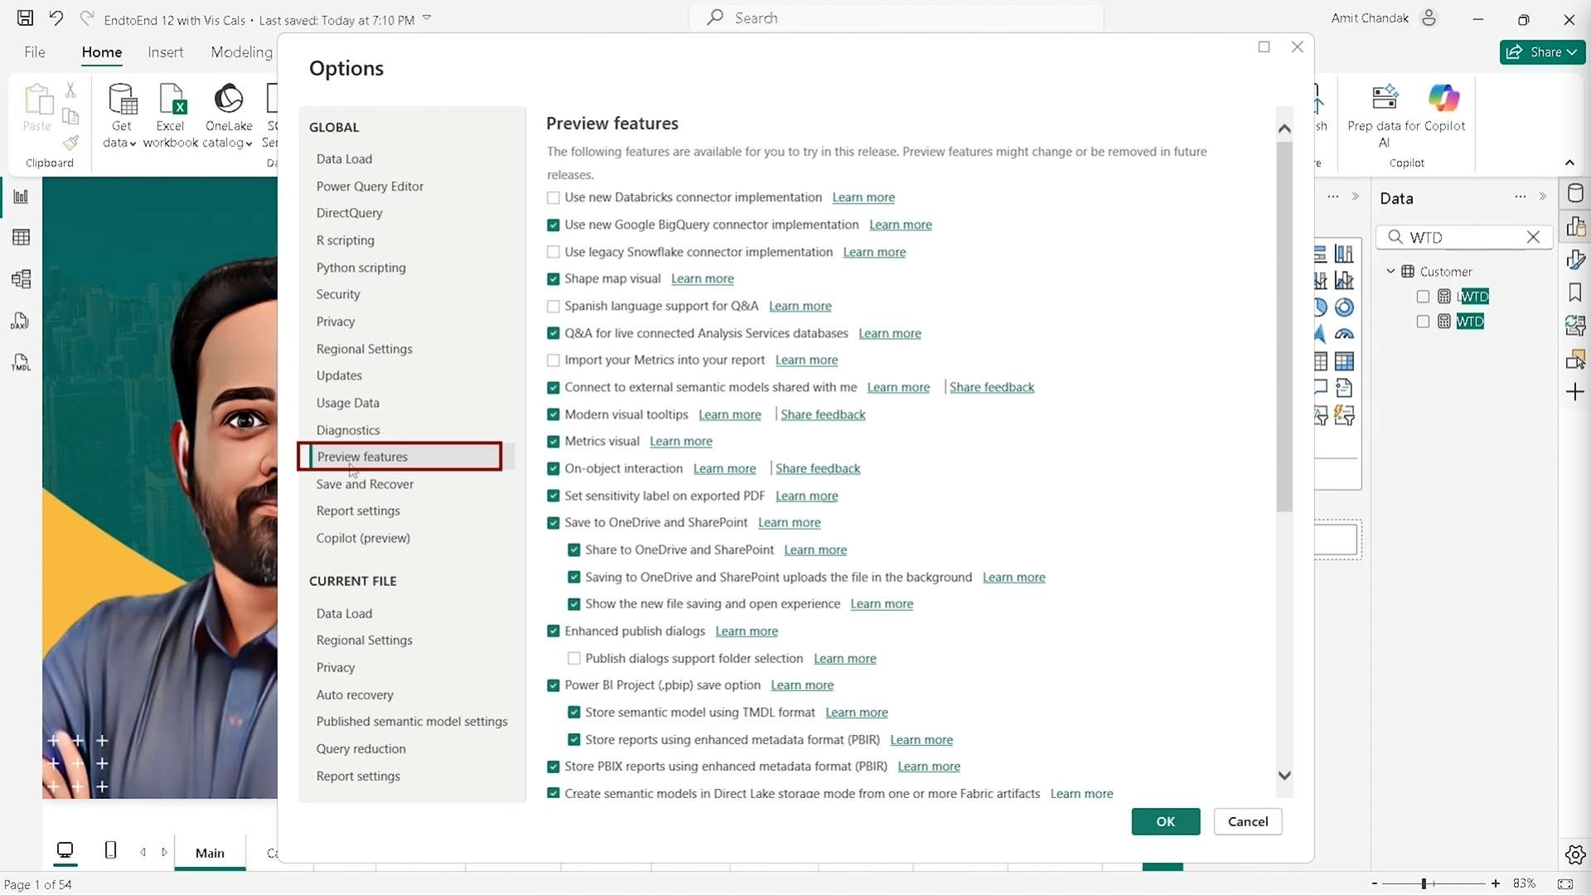Select the pie chart visual
Image resolution: width=1591 pixels, height=895 pixels.
pos(1319,307)
